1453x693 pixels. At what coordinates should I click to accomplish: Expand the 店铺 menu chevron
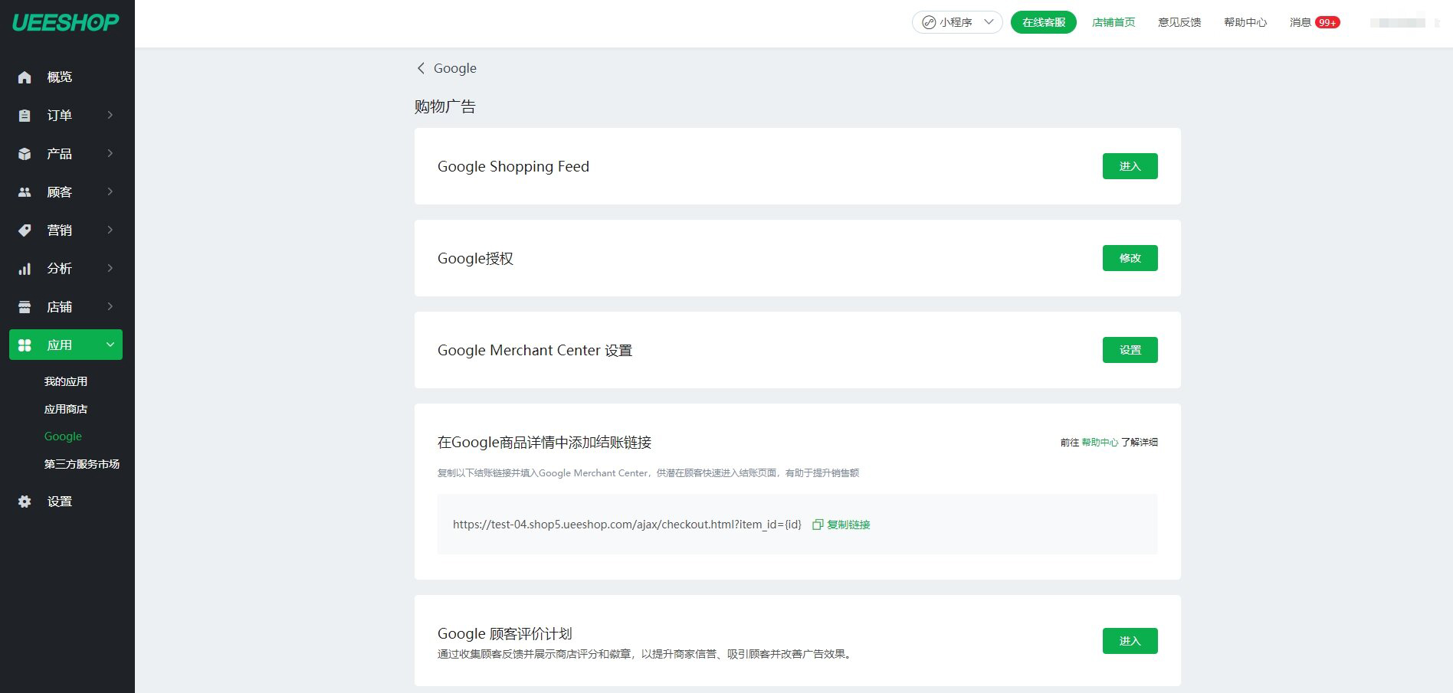point(110,306)
